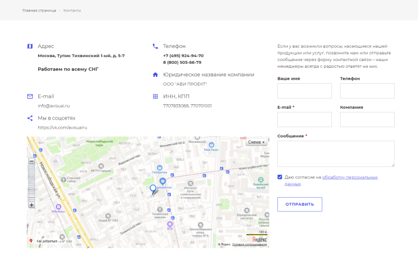The width and height of the screenshot is (418, 262).
Task: Click the address Москва, Тупик Тихвинский 1-ый, д. 5-7
Action: [x=81, y=56]
